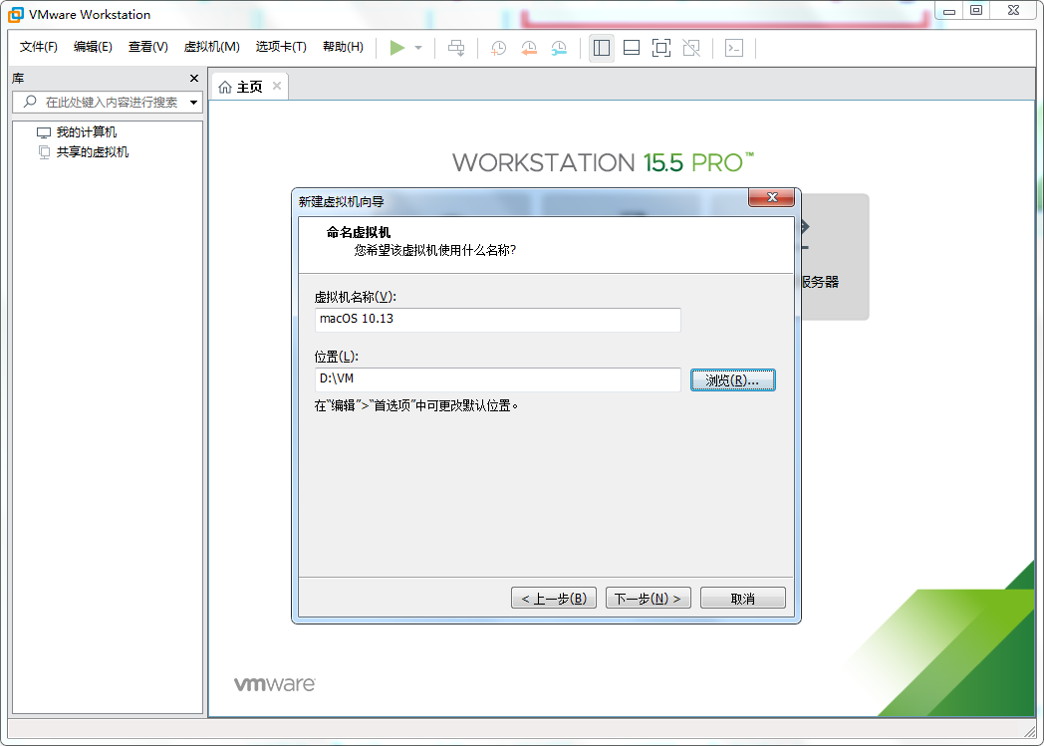Open the 选项卡(T) menu

(x=281, y=47)
